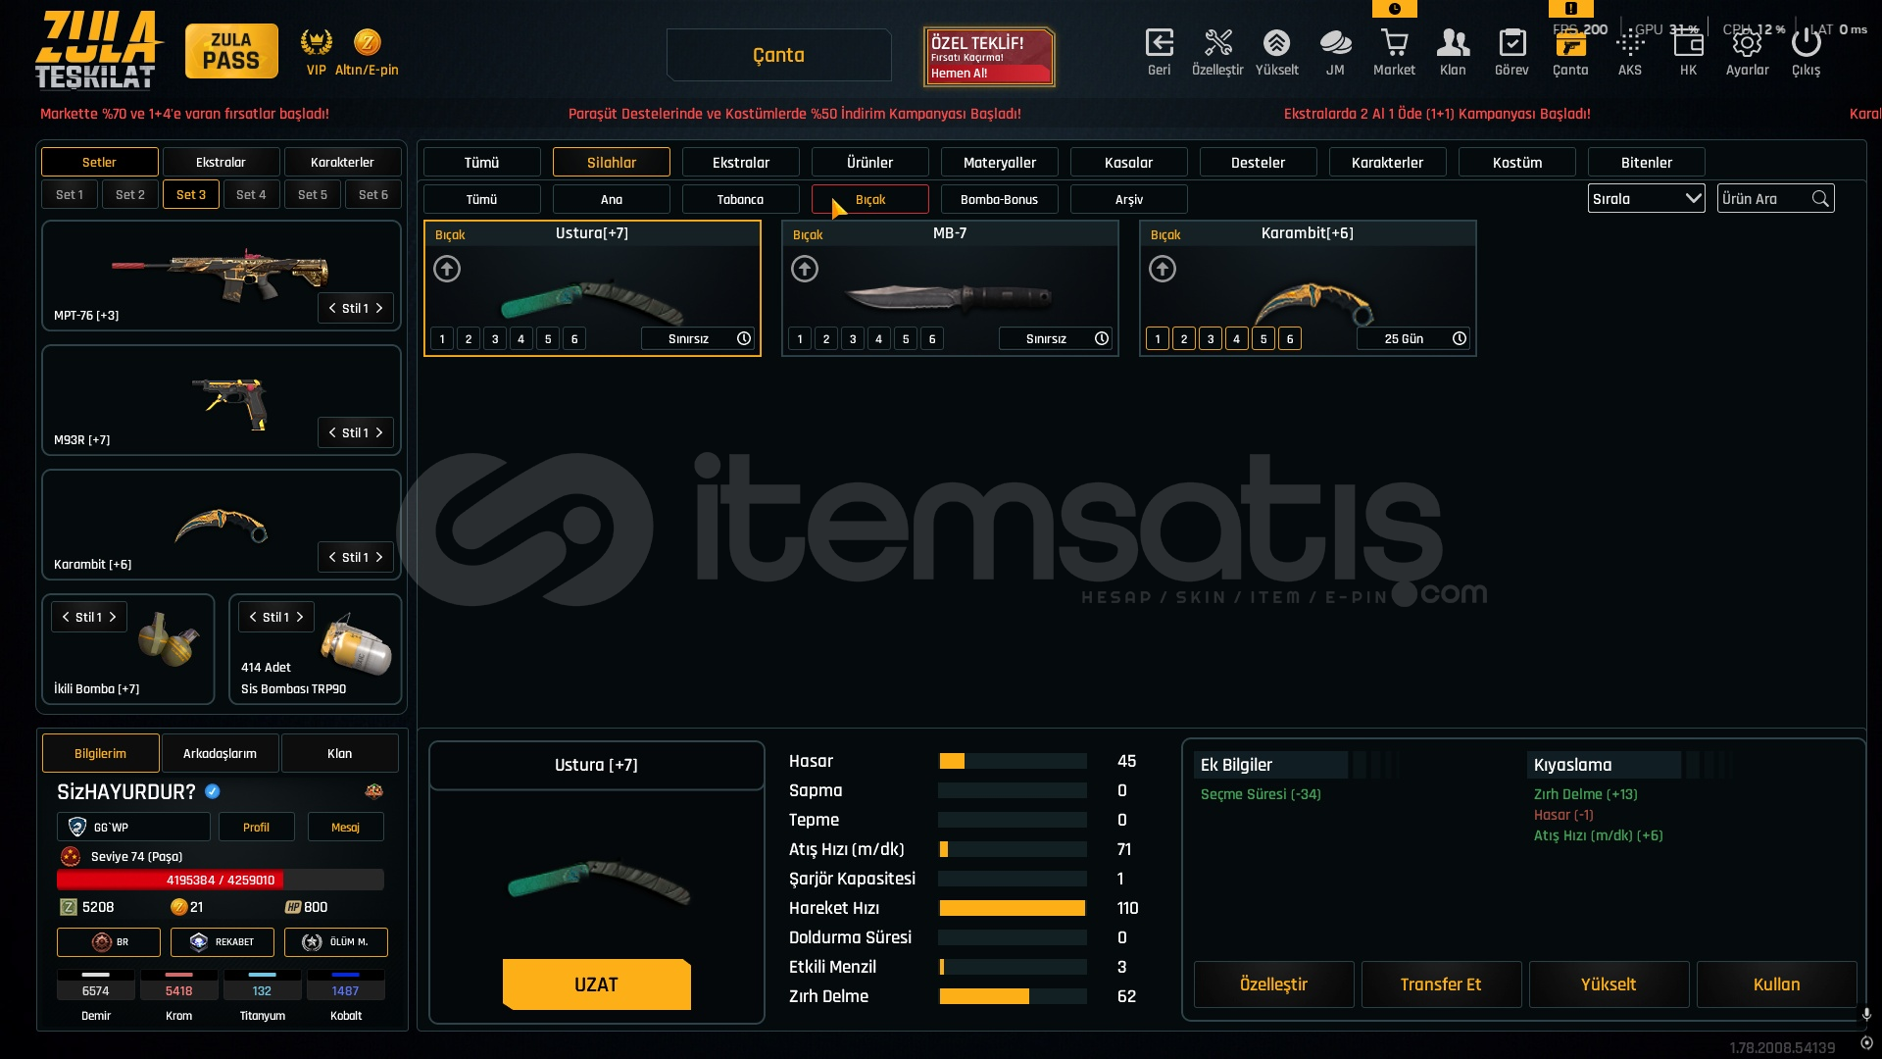Toggle set slot 6 on Ustura[+7] card
The width and height of the screenshot is (1882, 1059).
(574, 339)
